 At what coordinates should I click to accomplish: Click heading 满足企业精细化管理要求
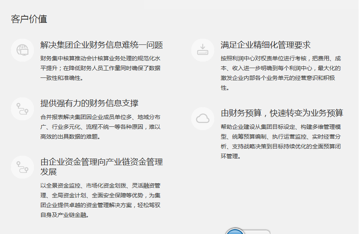coord(266,45)
